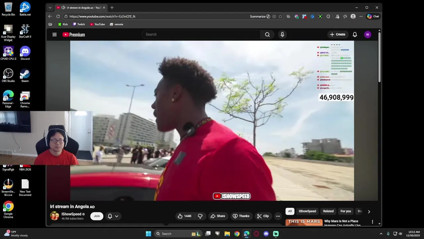This screenshot has width=424, height=239.
Task: Open the YouTube guide hamburger menu
Action: (55, 35)
